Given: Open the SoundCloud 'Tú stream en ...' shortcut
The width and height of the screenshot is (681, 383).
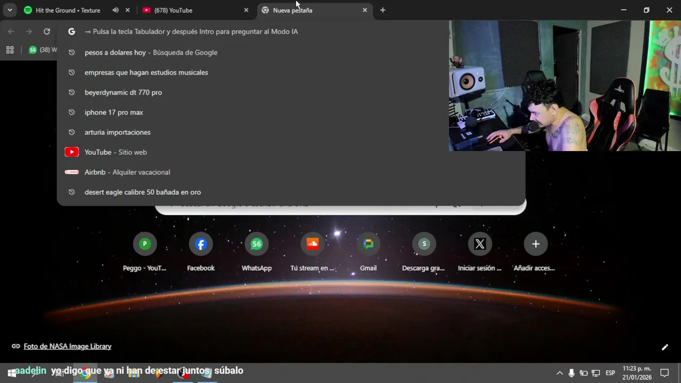Looking at the screenshot, I should tap(312, 252).
